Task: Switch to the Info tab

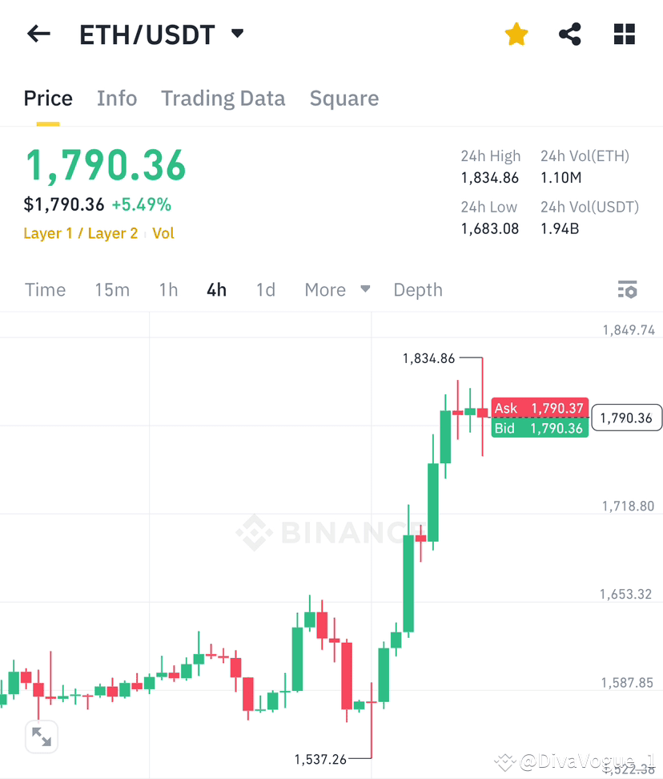Action: pos(117,98)
